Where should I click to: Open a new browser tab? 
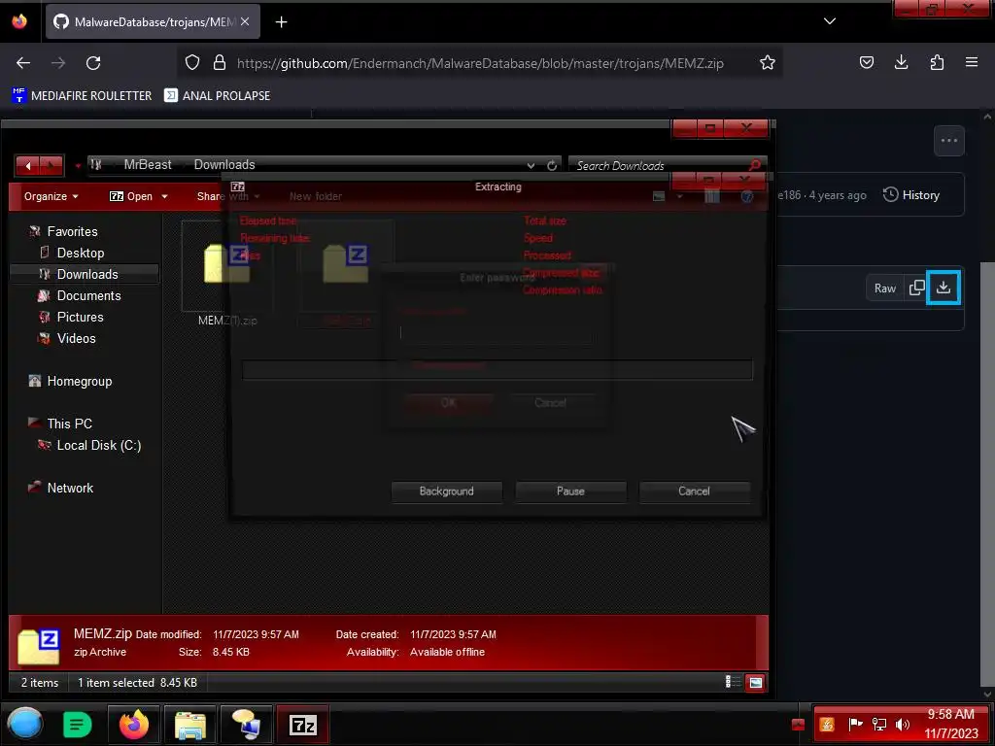pos(281,22)
